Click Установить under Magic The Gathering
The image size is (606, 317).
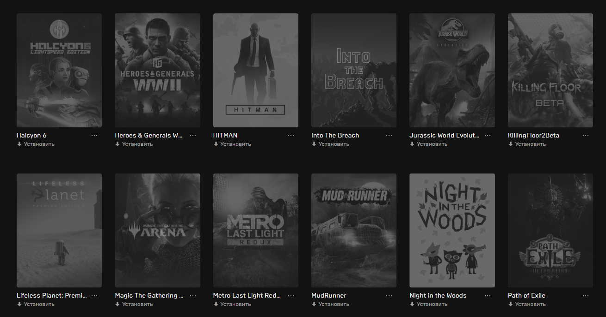pyautogui.click(x=134, y=304)
